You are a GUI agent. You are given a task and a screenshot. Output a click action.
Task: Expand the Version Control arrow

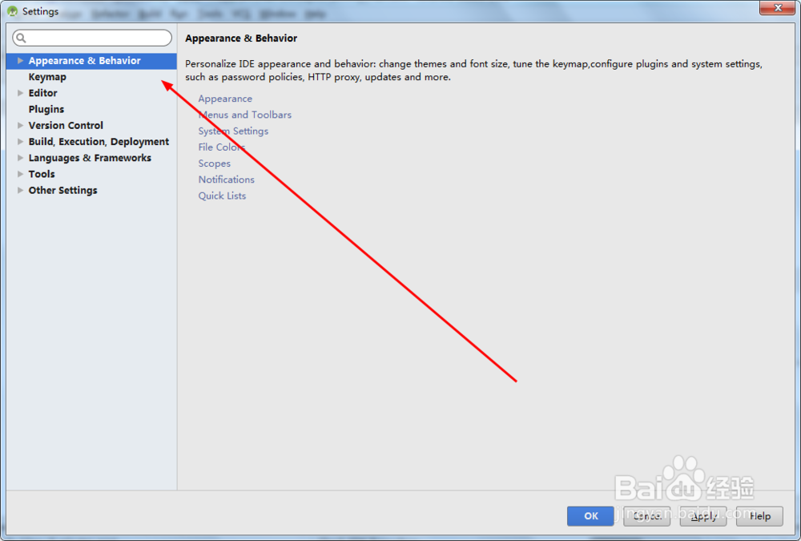(21, 125)
